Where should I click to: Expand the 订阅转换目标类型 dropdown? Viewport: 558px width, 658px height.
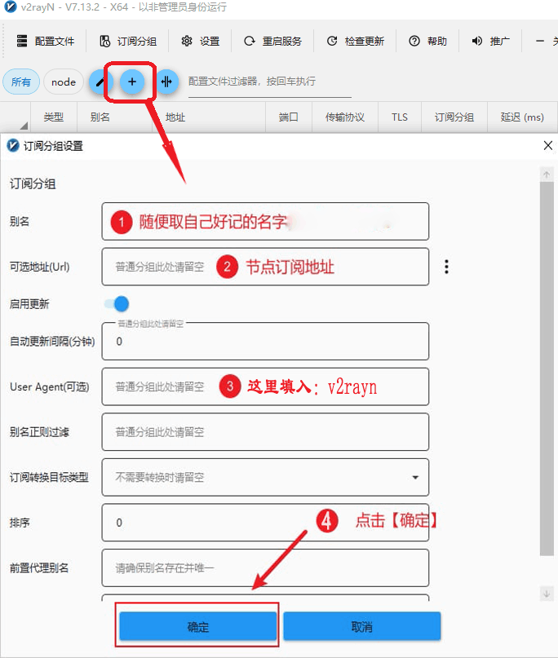(265, 477)
